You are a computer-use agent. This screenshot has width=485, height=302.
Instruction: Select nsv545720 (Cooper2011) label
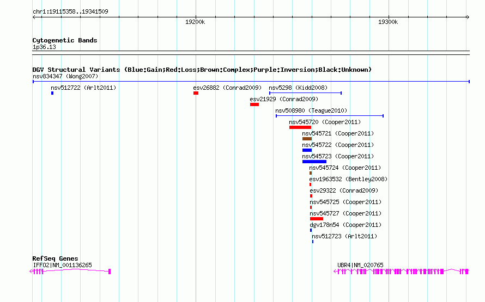325,122
